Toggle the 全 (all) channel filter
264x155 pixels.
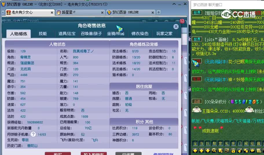click(195, 143)
